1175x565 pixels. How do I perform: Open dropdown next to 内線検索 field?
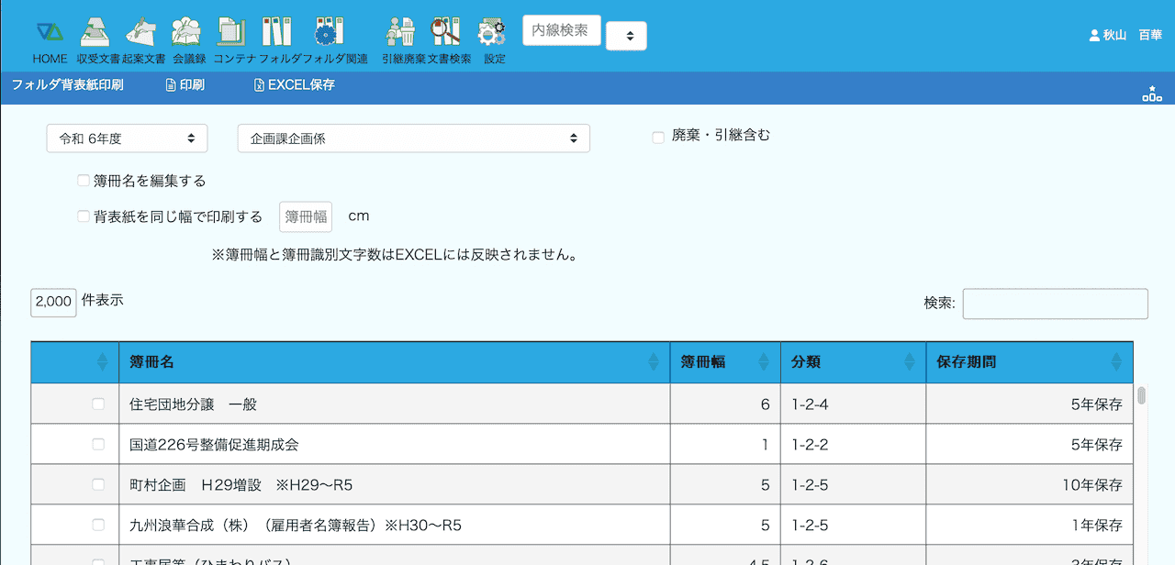click(626, 36)
